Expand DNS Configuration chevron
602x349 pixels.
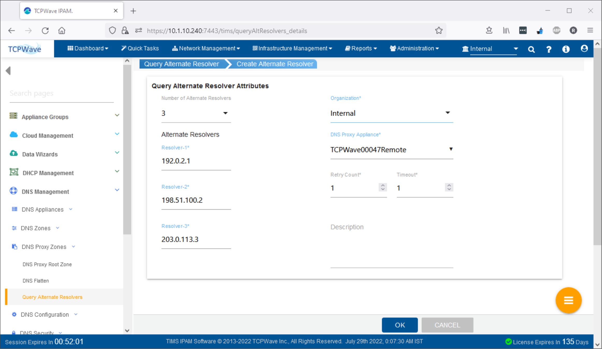click(76, 314)
